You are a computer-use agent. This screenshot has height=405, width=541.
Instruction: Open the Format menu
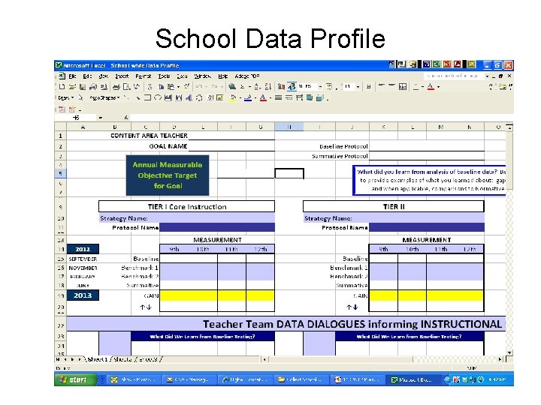coord(144,76)
